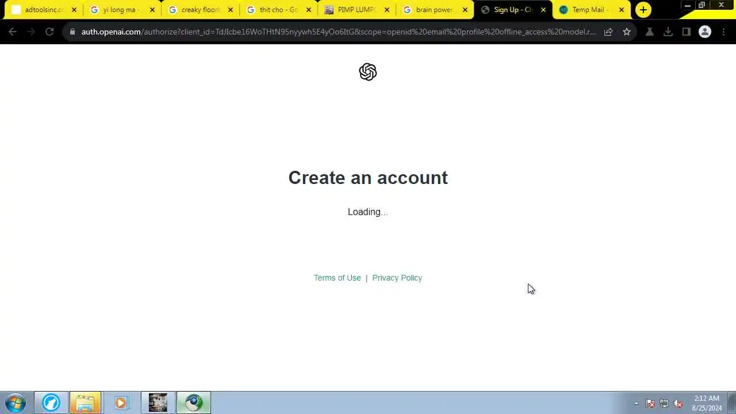Toggle the browser side panel
The height and width of the screenshot is (414, 736).
[687, 32]
